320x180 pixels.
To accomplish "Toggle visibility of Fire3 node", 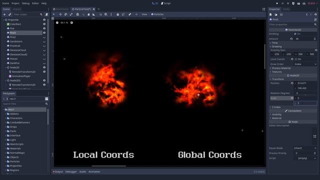I will coord(44,32).
